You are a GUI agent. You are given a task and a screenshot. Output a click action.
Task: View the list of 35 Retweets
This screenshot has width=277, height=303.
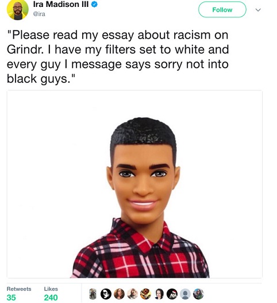click(19, 294)
